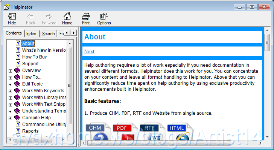Expand the Work With Library Images node
274x150 pixels.
tap(10, 98)
